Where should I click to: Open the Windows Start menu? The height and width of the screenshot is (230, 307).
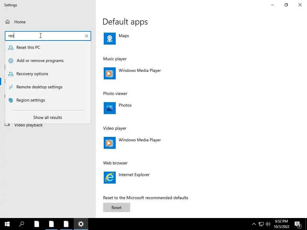tap(7, 224)
